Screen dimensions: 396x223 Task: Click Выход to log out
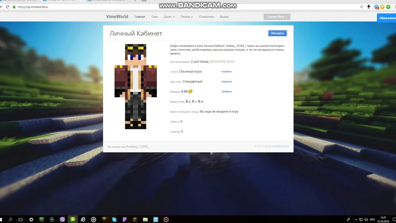(x=224, y=17)
